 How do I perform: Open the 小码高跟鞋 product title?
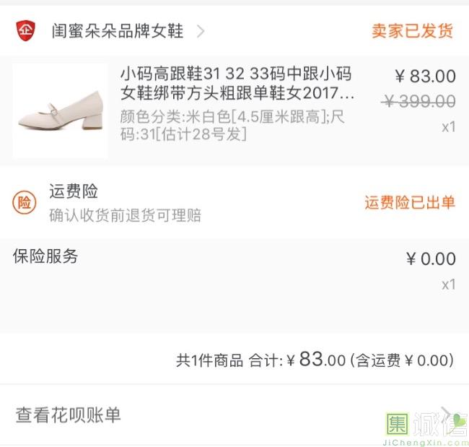tap(237, 84)
